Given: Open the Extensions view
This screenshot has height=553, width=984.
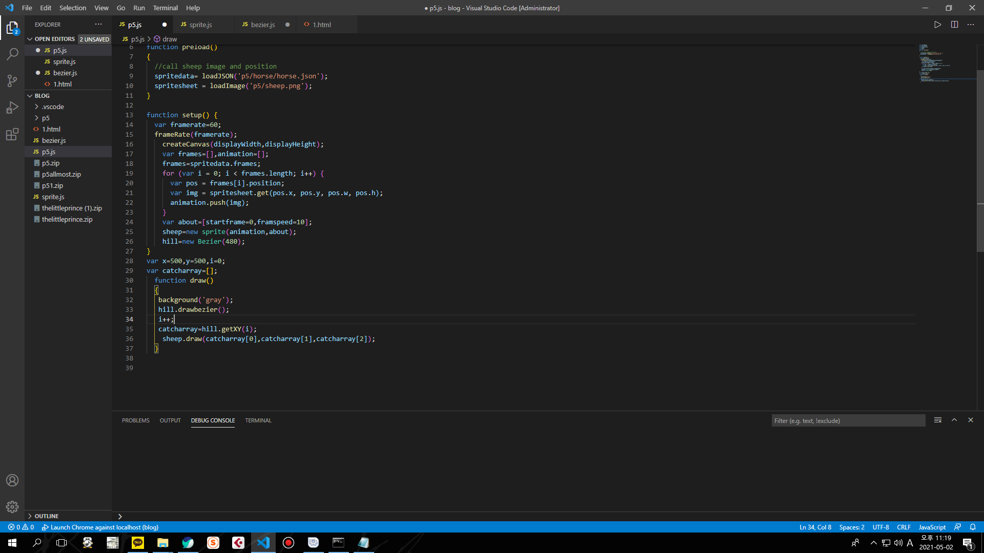Looking at the screenshot, I should pyautogui.click(x=12, y=135).
